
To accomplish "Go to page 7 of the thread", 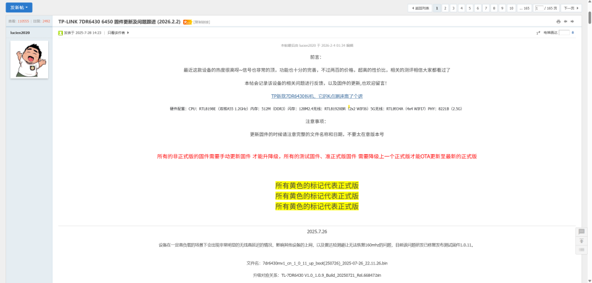I will pos(486,8).
